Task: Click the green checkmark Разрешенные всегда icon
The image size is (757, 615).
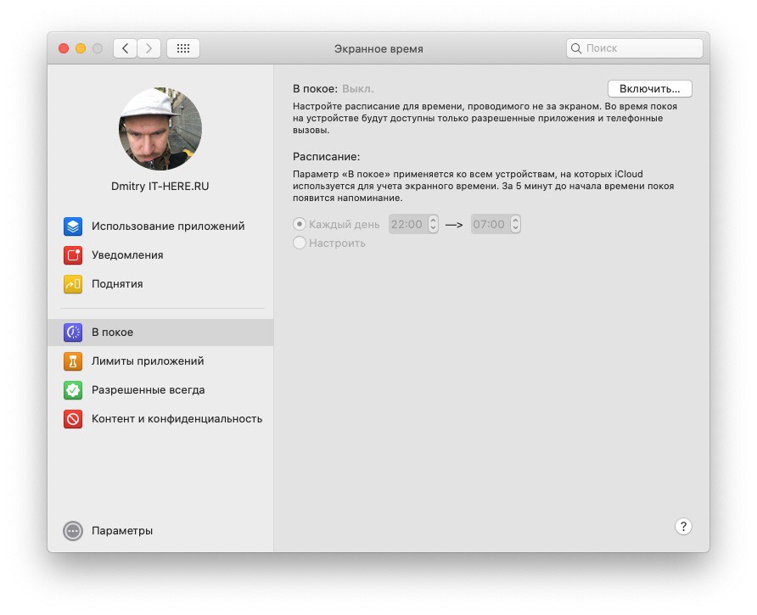Action: (73, 390)
